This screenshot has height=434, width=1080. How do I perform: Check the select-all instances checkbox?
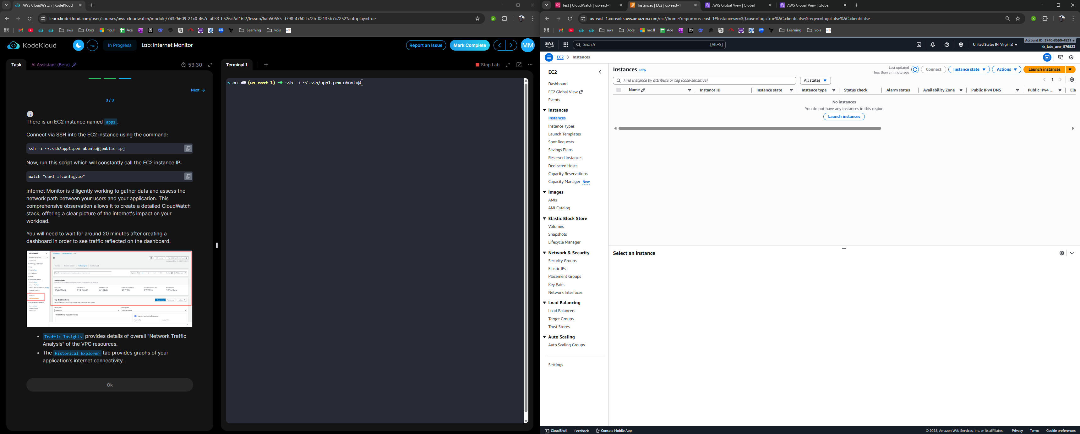619,90
